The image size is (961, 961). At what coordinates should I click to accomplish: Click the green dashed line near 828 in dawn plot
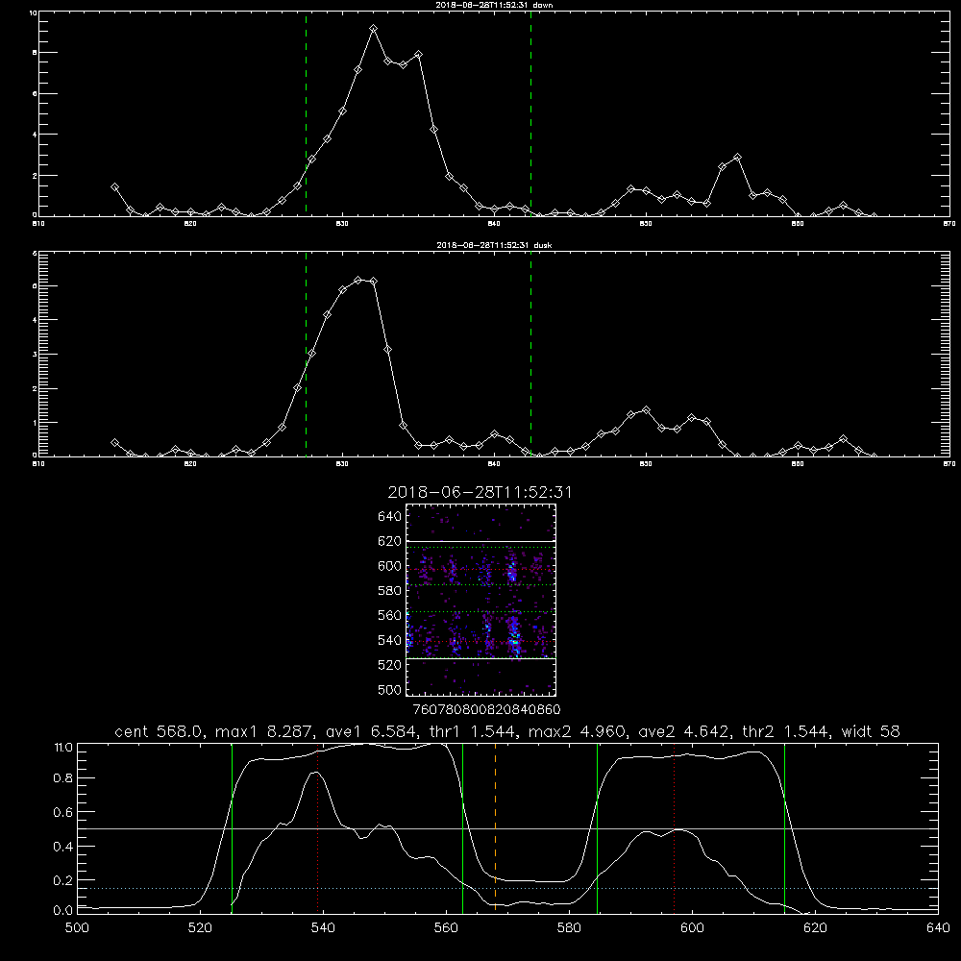point(306,113)
